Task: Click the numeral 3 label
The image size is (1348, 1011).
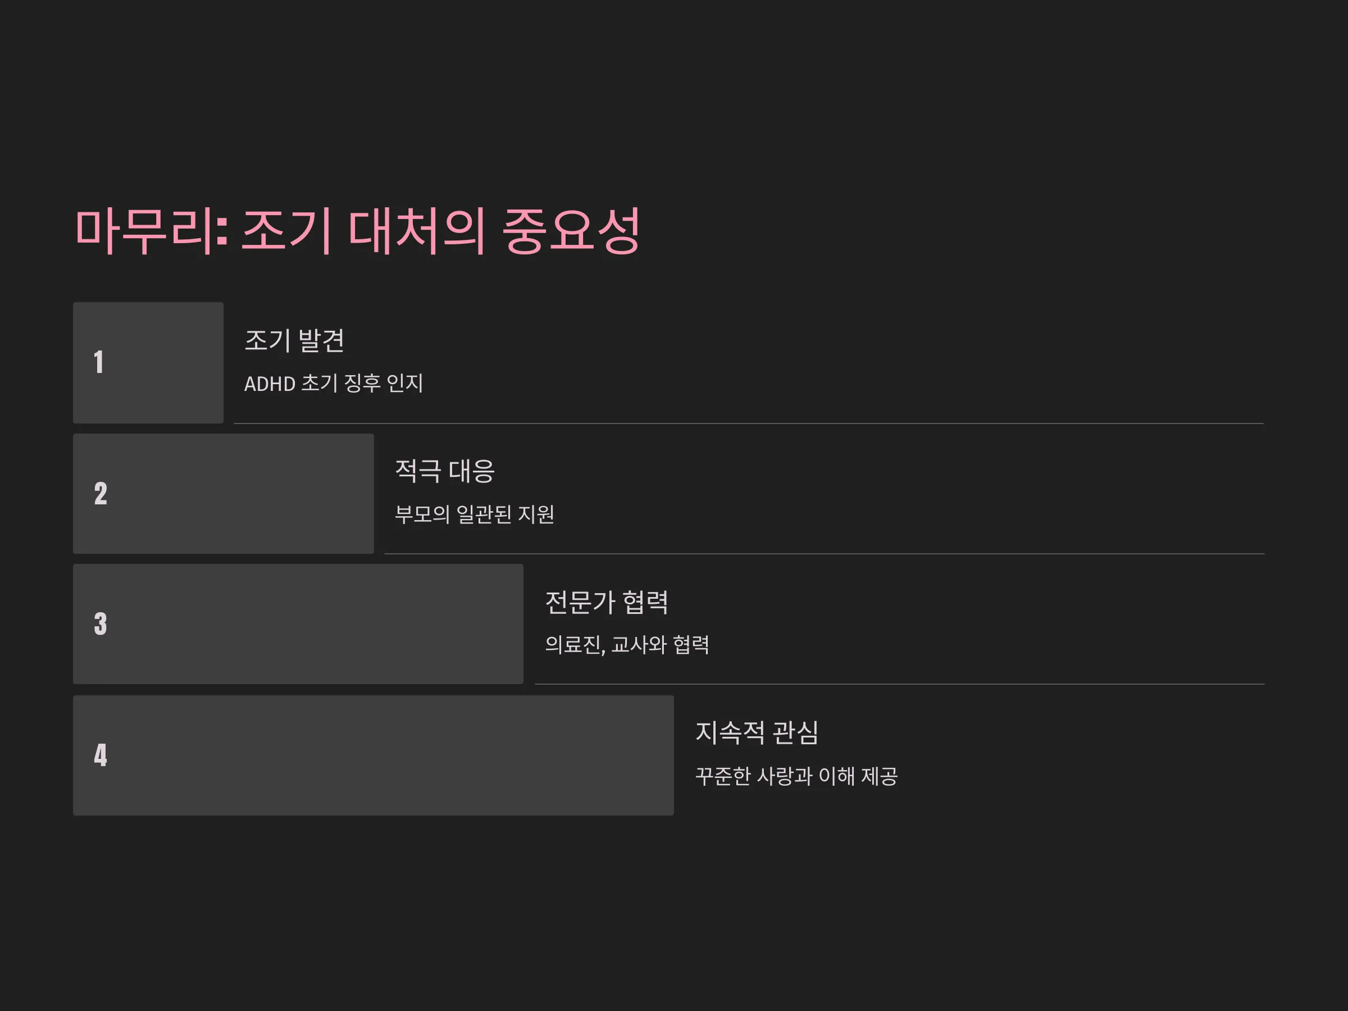Action: (101, 624)
